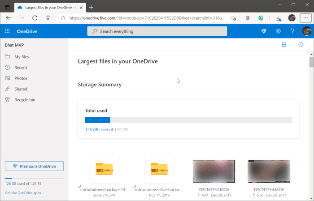This screenshot has width=314, height=201.
Task: Open the account profile picture in OneDrive header
Action: (x=306, y=31)
